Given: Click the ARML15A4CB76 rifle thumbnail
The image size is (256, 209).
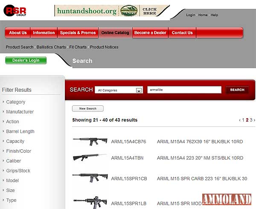Looking at the screenshot, I should (x=90, y=141).
